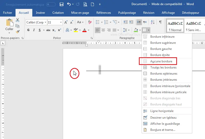The width and height of the screenshot is (205, 139).
Task: Open multilevel list dropdown
Action: pos(119,22)
